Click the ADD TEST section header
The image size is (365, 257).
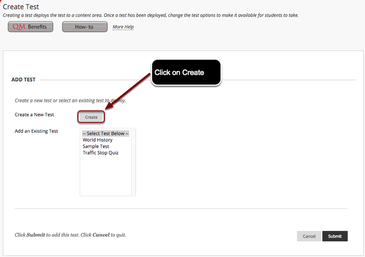click(x=23, y=80)
